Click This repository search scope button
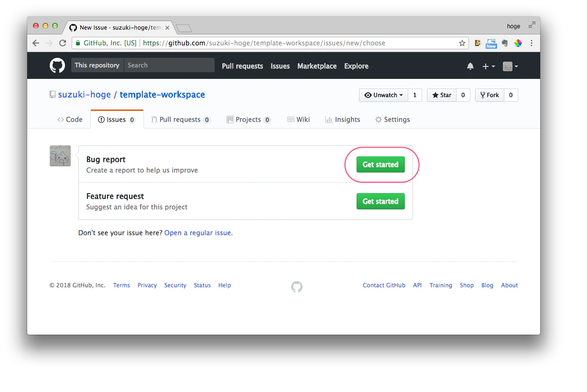This screenshot has width=587, height=392. click(x=97, y=65)
